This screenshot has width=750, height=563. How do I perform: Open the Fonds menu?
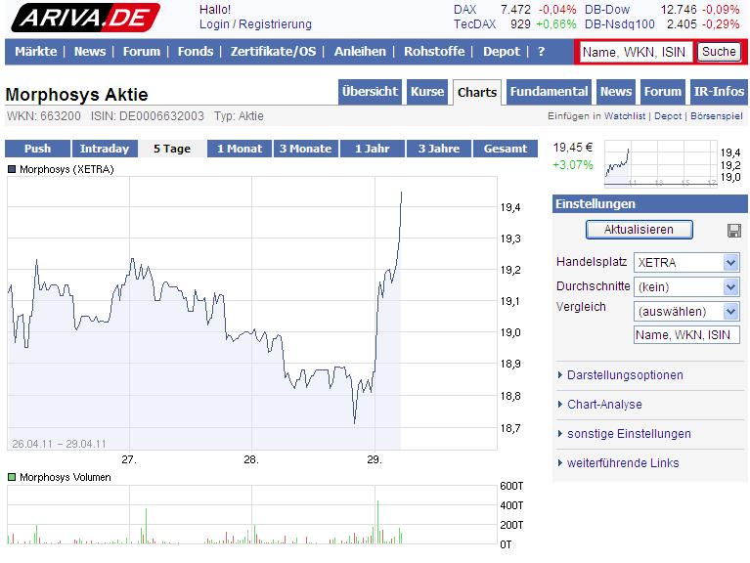[x=196, y=51]
